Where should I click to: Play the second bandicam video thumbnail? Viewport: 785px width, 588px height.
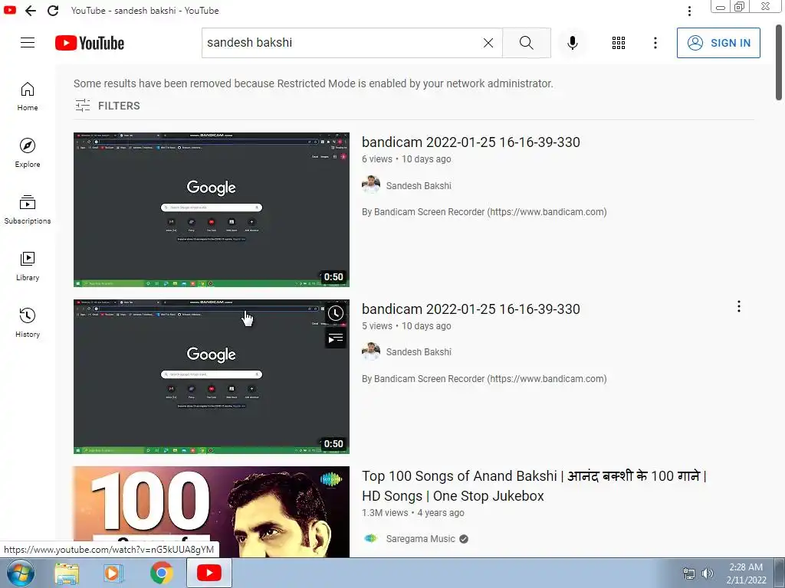click(x=212, y=377)
